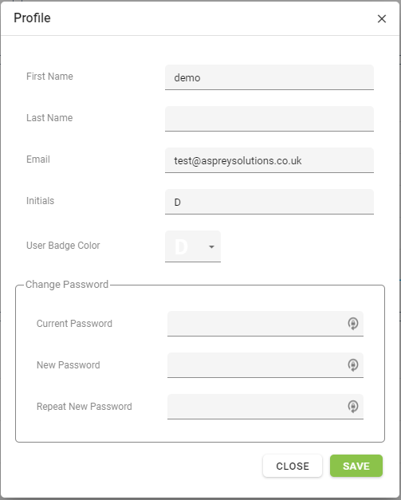The image size is (401, 500).
Task: Click the password manager icon in Current Password
Action: 353,324
